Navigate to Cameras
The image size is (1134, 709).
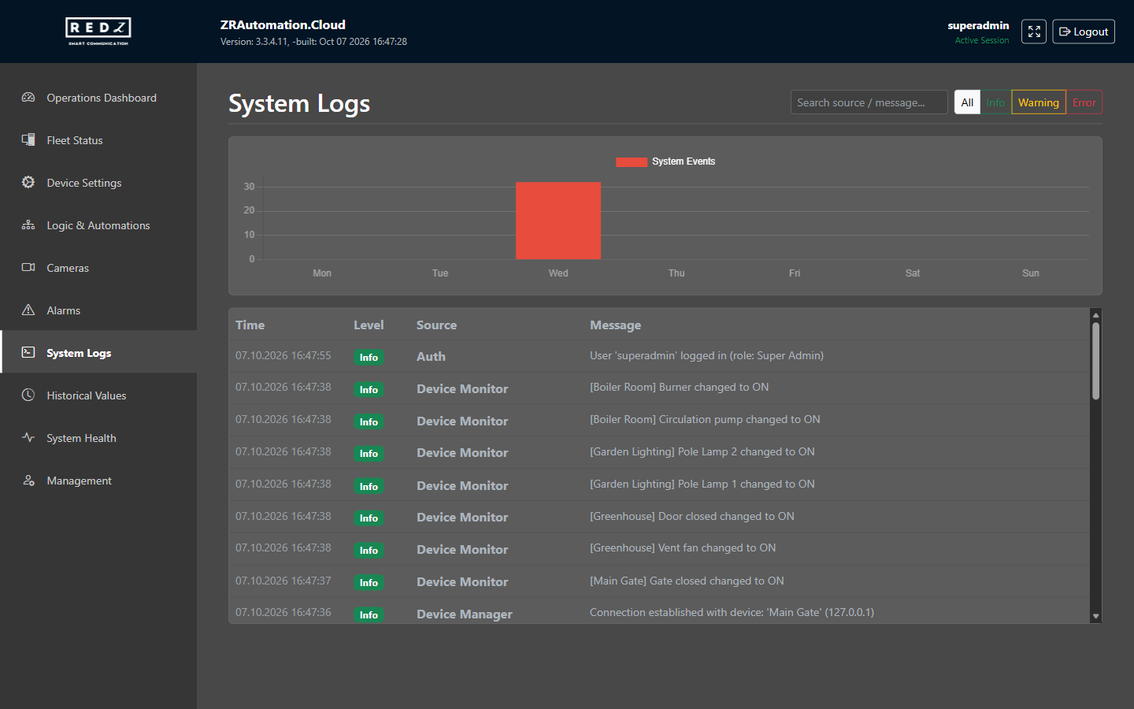click(98, 268)
